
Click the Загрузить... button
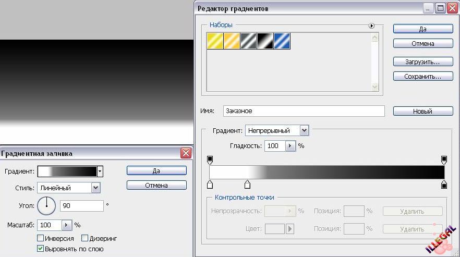[x=422, y=62]
